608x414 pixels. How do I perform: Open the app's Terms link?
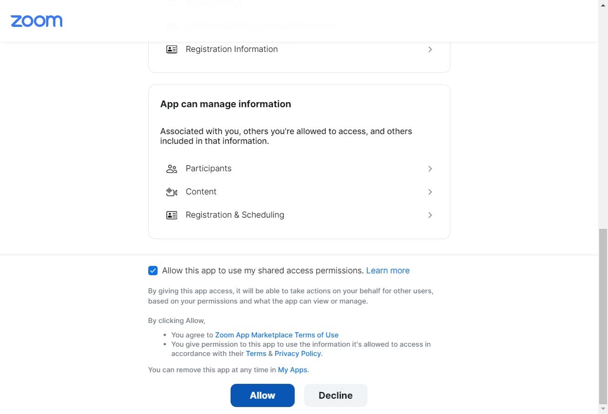(x=256, y=353)
